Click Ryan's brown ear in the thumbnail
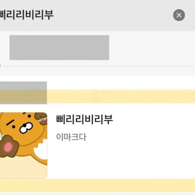Image resolution: width=195 pixels, height=195 pixels. point(41,118)
